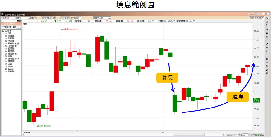Click the horizontal lines drawing tool
This screenshot has height=138, width=271.
coord(267,33)
